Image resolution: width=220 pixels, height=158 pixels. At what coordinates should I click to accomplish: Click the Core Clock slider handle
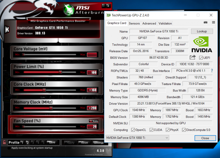pyautogui.click(x=44, y=90)
